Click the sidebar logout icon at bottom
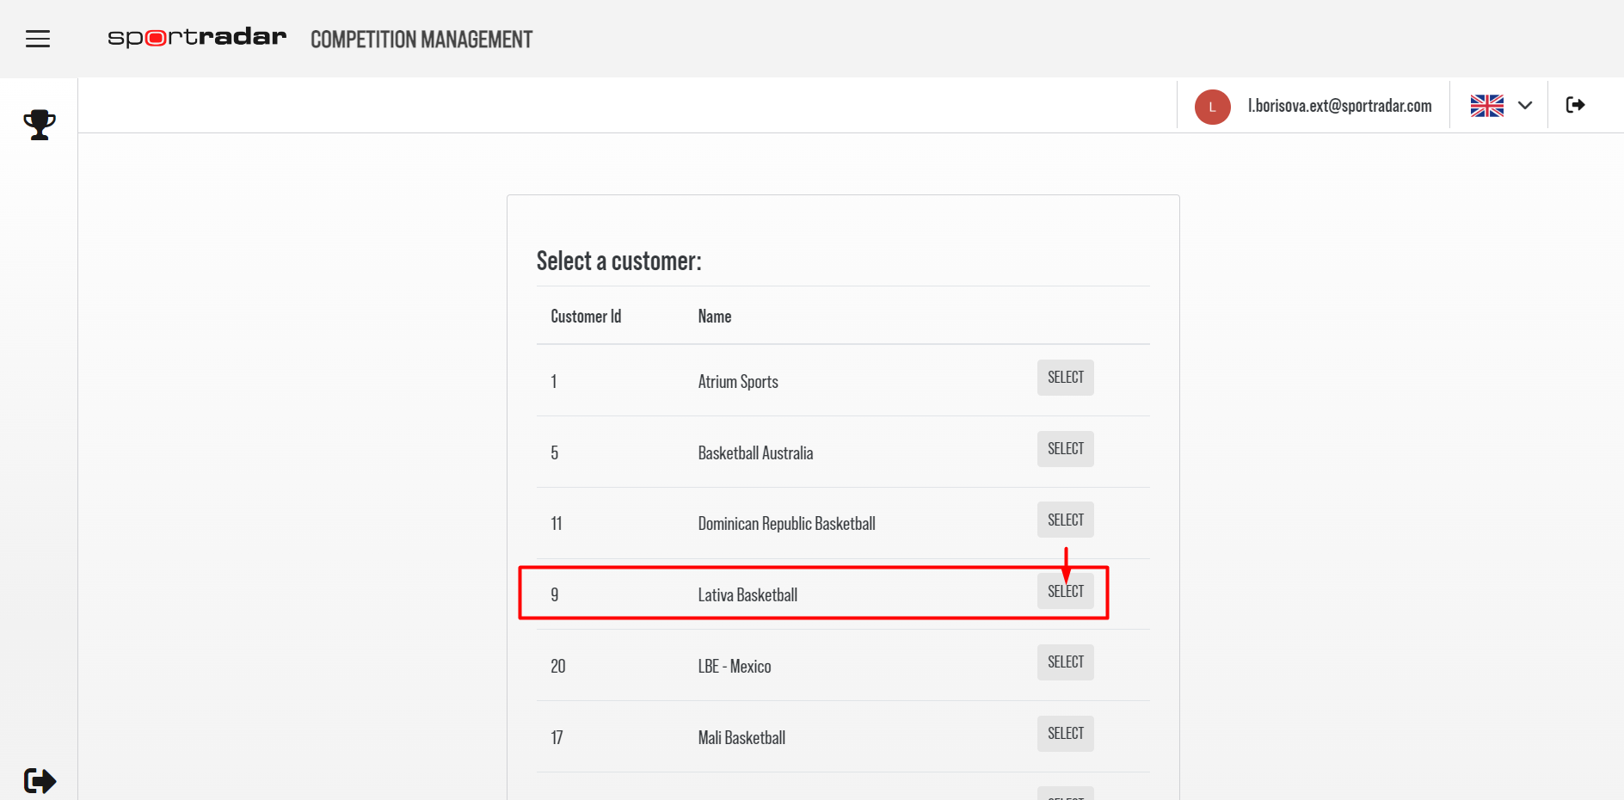The height and width of the screenshot is (800, 1624). click(x=40, y=780)
